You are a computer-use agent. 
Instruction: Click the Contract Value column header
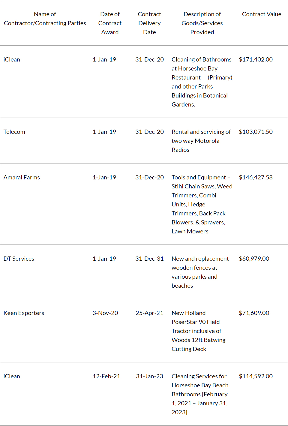tap(262, 14)
